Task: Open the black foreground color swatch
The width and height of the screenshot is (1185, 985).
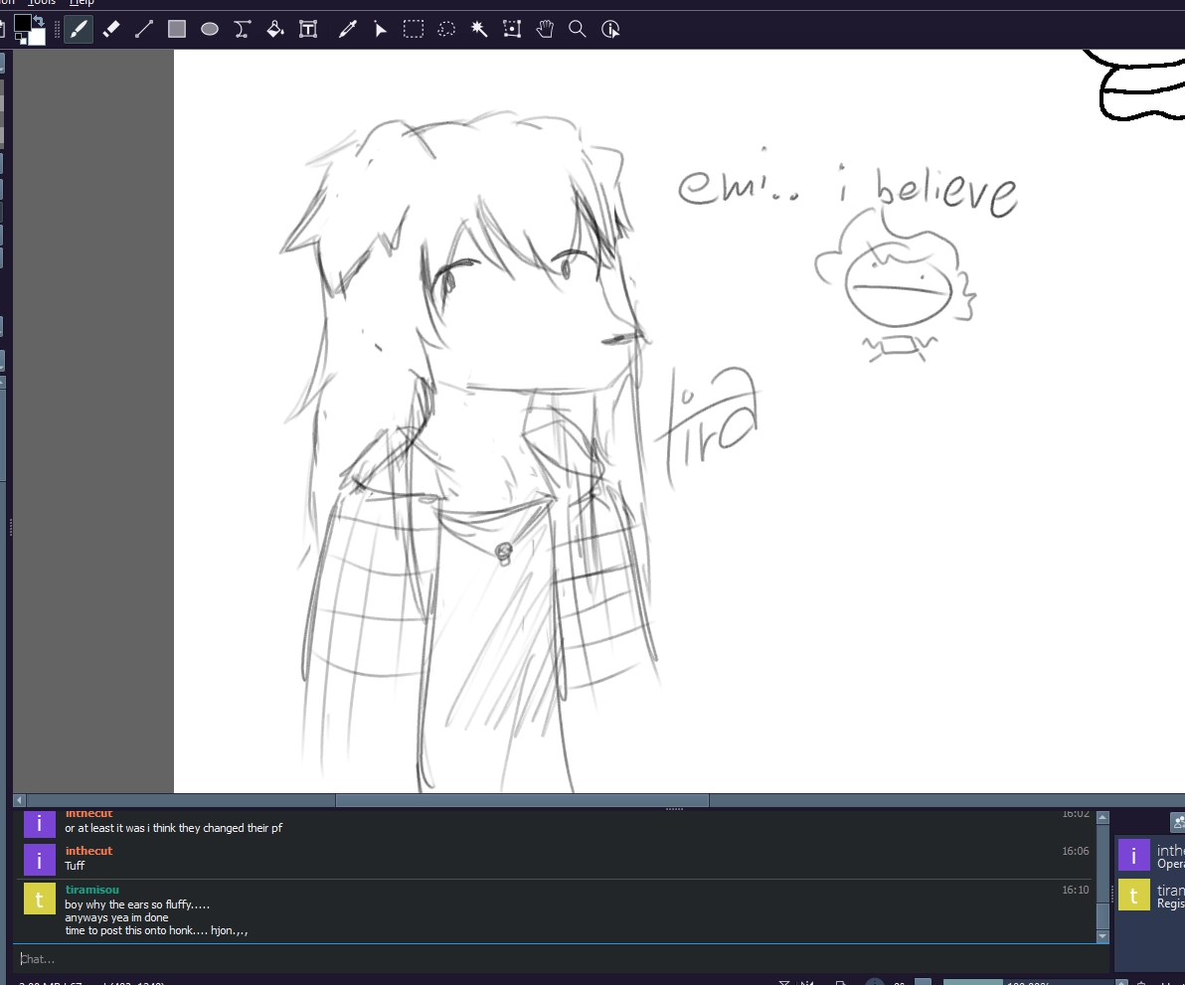Action: point(23,23)
